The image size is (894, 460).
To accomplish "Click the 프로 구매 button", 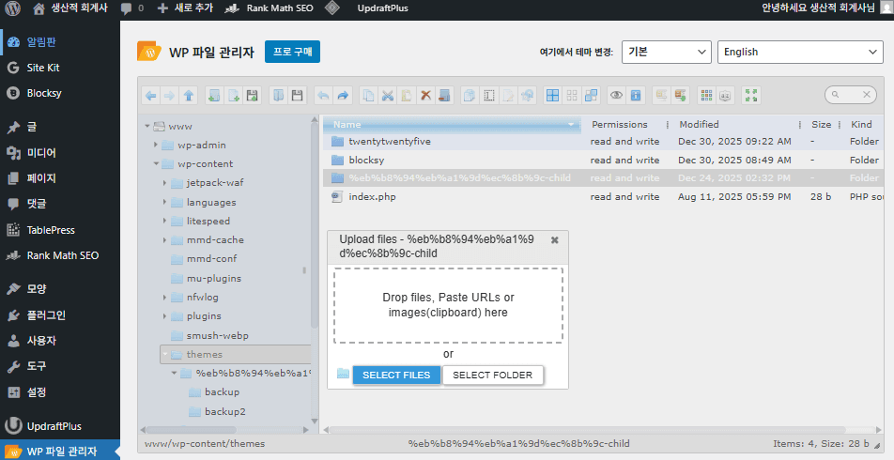I will coord(292,52).
